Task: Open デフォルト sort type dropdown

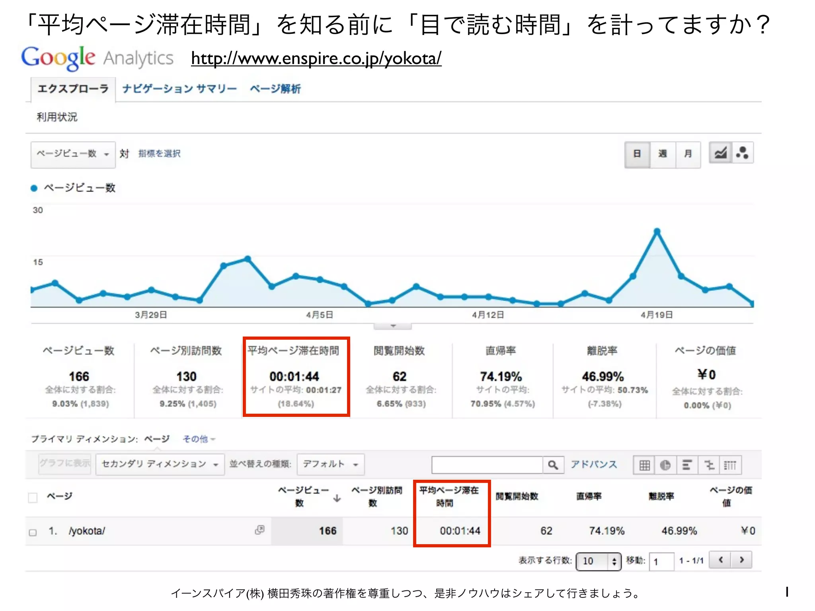Action: [x=330, y=464]
